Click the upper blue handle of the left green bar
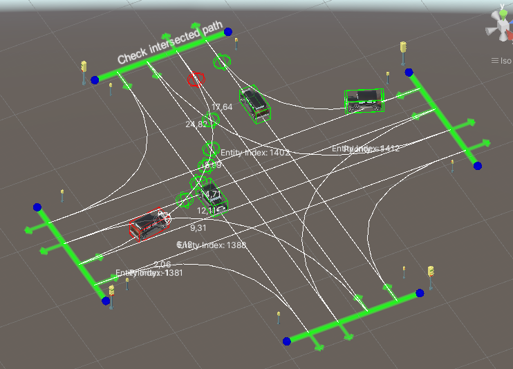The width and height of the screenshot is (513, 369). [x=37, y=207]
